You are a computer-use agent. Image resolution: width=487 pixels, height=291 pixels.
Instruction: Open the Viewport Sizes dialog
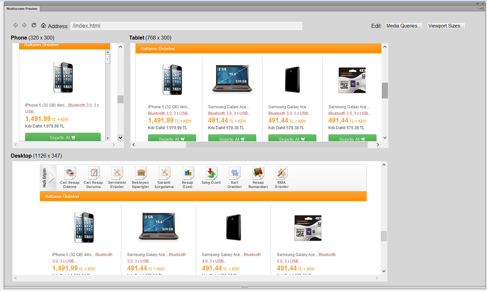coord(446,26)
